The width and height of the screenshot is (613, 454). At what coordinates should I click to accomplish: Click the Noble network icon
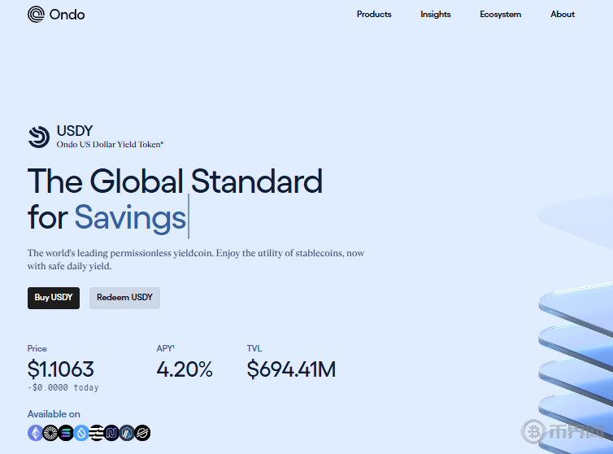tap(112, 433)
